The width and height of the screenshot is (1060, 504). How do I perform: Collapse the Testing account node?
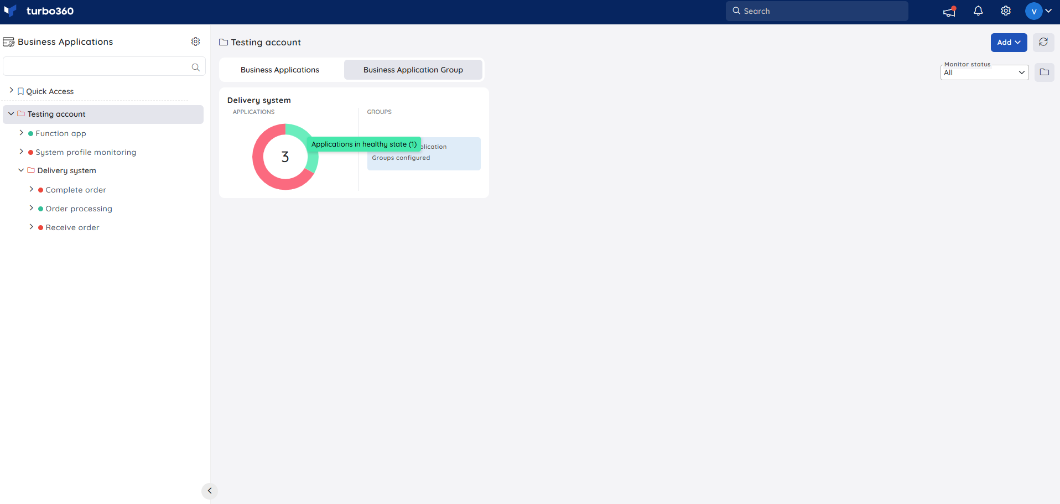point(11,113)
